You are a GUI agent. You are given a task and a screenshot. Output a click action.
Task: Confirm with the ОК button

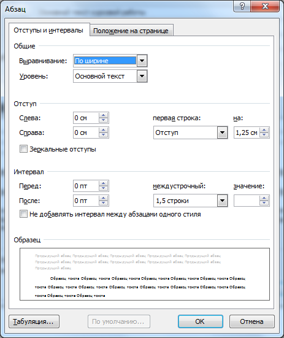coord(201,321)
